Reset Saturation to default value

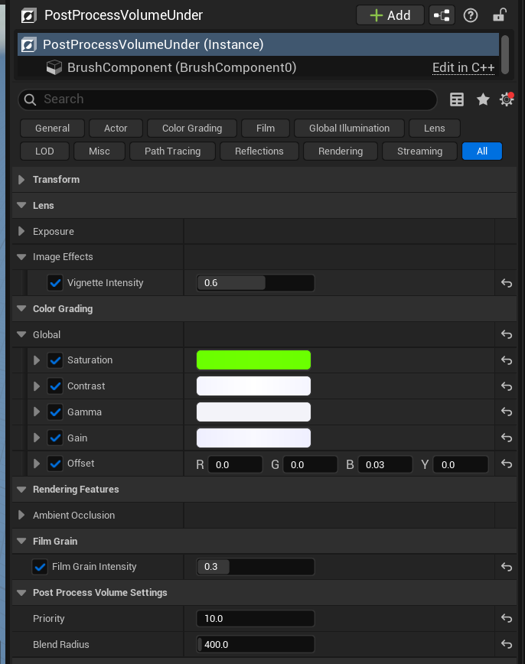pos(507,360)
